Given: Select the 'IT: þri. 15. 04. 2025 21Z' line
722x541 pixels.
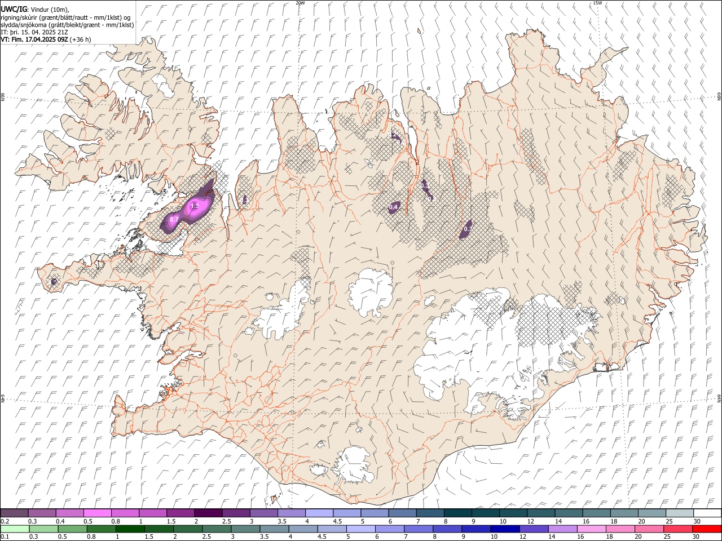Looking at the screenshot, I should tap(35, 32).
